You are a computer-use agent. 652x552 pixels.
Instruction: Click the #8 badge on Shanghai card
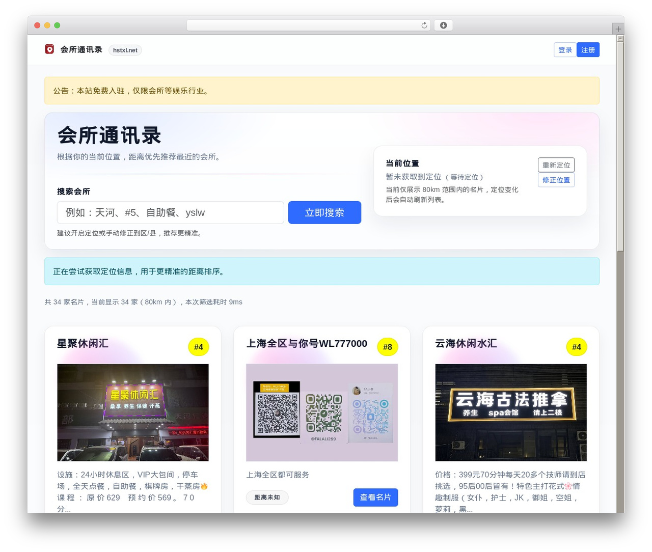point(388,347)
